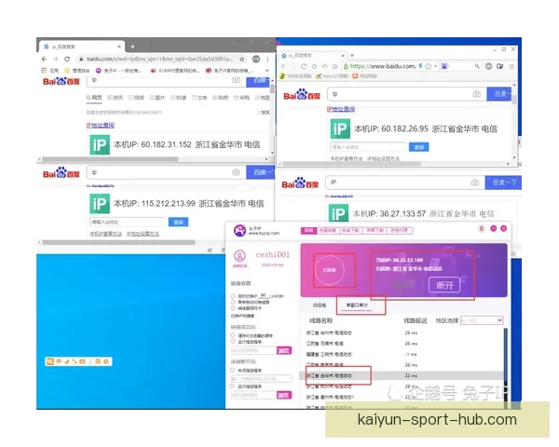The width and height of the screenshot is (559, 447).
Task: Click the Chrome back arrow
Action: [x=44, y=60]
